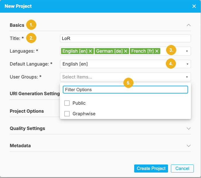Collapse the User Groups dropdown
Screen dimensions: 201x178
point(187,77)
